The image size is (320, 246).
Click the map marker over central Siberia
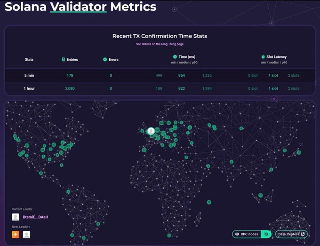(241, 128)
